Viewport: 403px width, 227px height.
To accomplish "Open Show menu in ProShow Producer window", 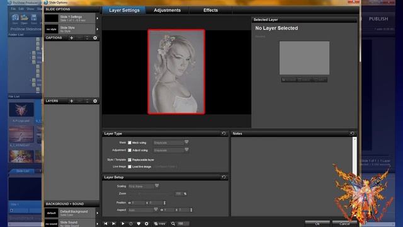I will 30,9.
